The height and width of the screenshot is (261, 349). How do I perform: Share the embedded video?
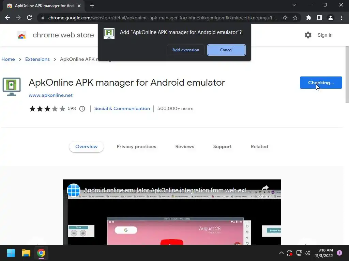265,192
